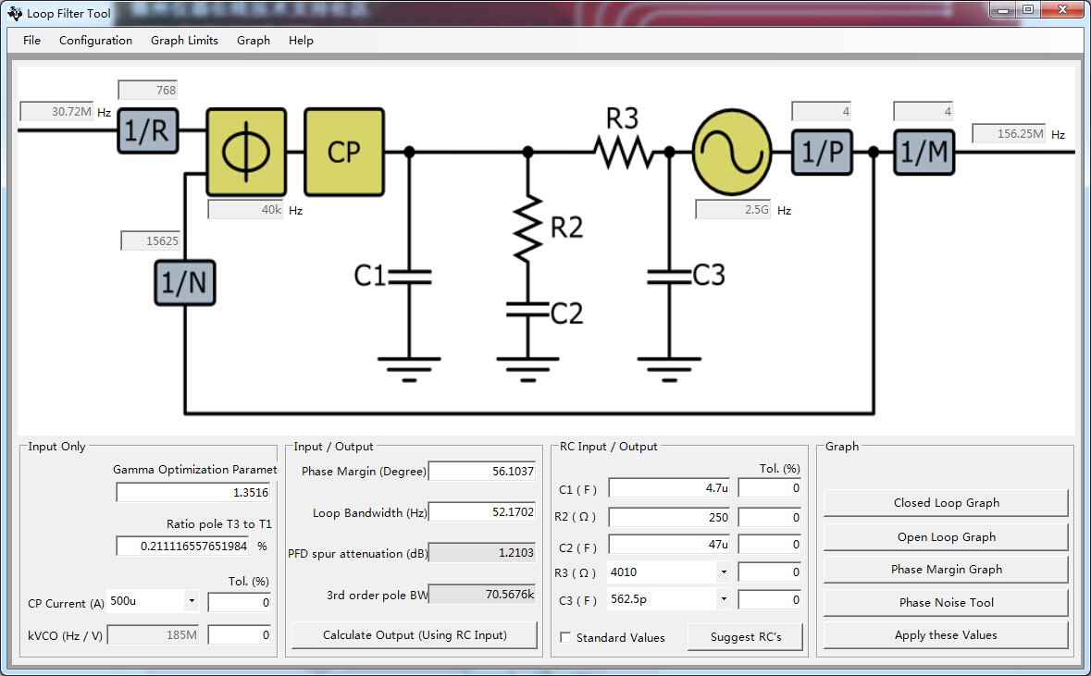Click the 1/N feedback divider block
Image resolution: width=1091 pixels, height=676 pixels.
(x=184, y=283)
